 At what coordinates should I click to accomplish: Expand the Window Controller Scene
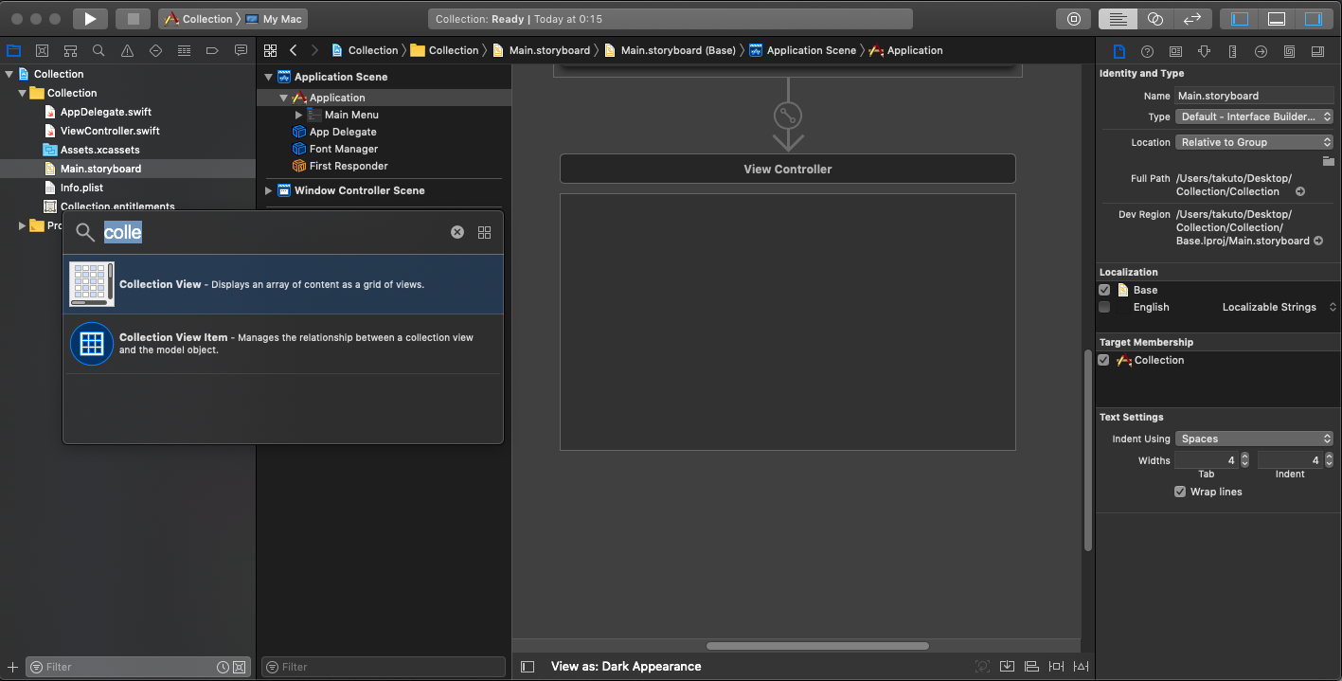(x=269, y=190)
